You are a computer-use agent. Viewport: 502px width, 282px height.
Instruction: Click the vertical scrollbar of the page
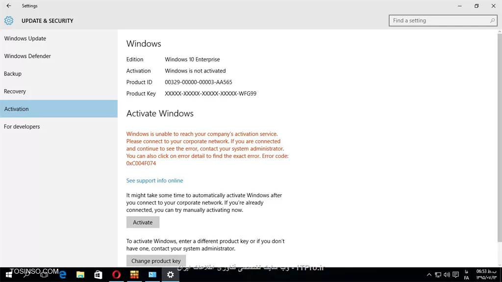(500, 138)
